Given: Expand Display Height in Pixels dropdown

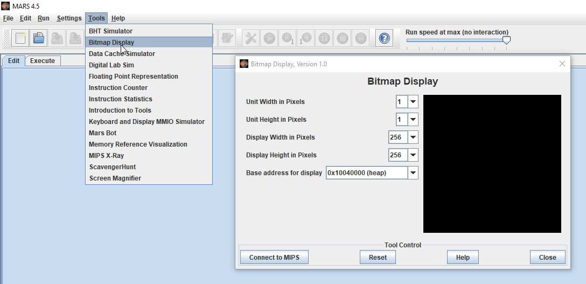Looking at the screenshot, I should [413, 155].
